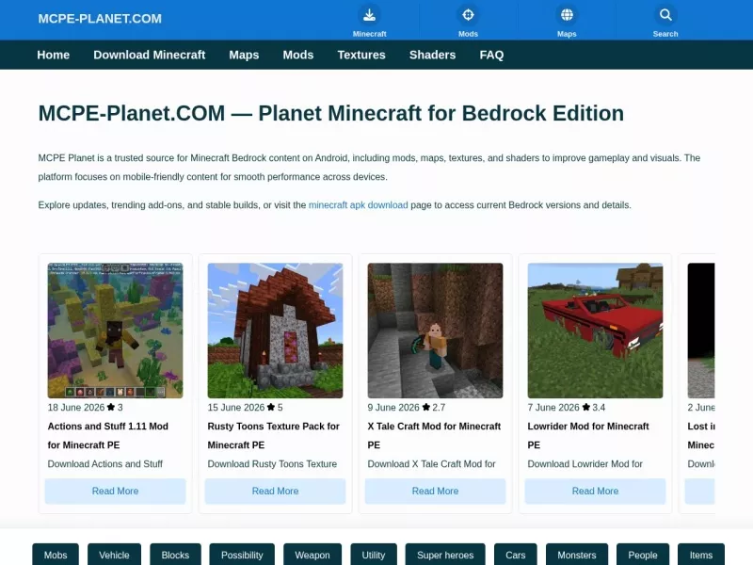
Task: Read More on X Tale Craft card
Action: (435, 491)
